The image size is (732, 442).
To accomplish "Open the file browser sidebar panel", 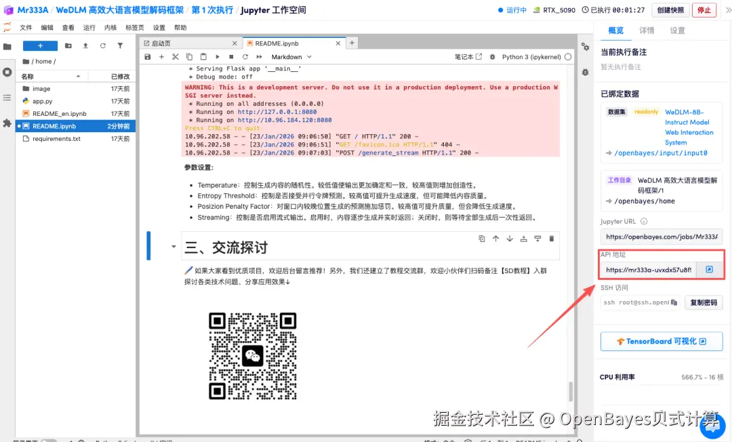I will [x=7, y=47].
